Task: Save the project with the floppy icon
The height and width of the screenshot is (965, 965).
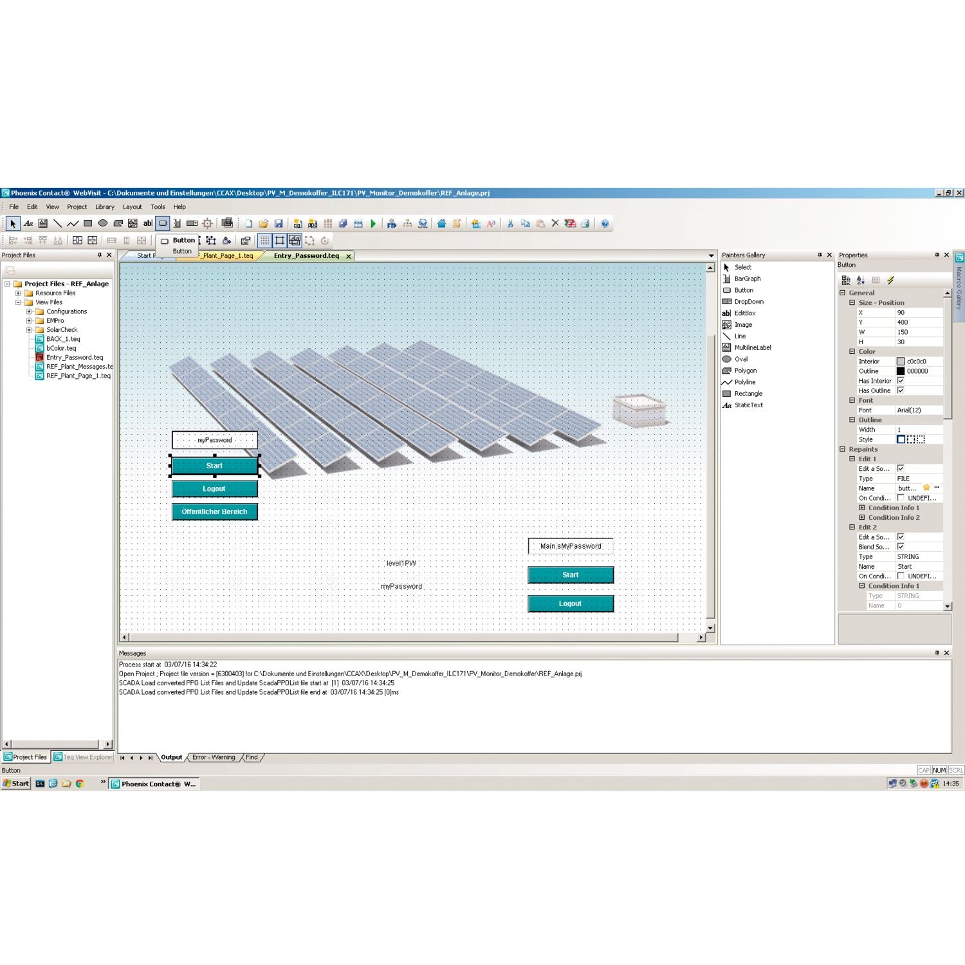Action: (x=279, y=224)
